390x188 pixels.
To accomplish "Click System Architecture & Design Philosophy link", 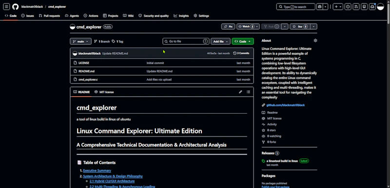I will 113,176.
